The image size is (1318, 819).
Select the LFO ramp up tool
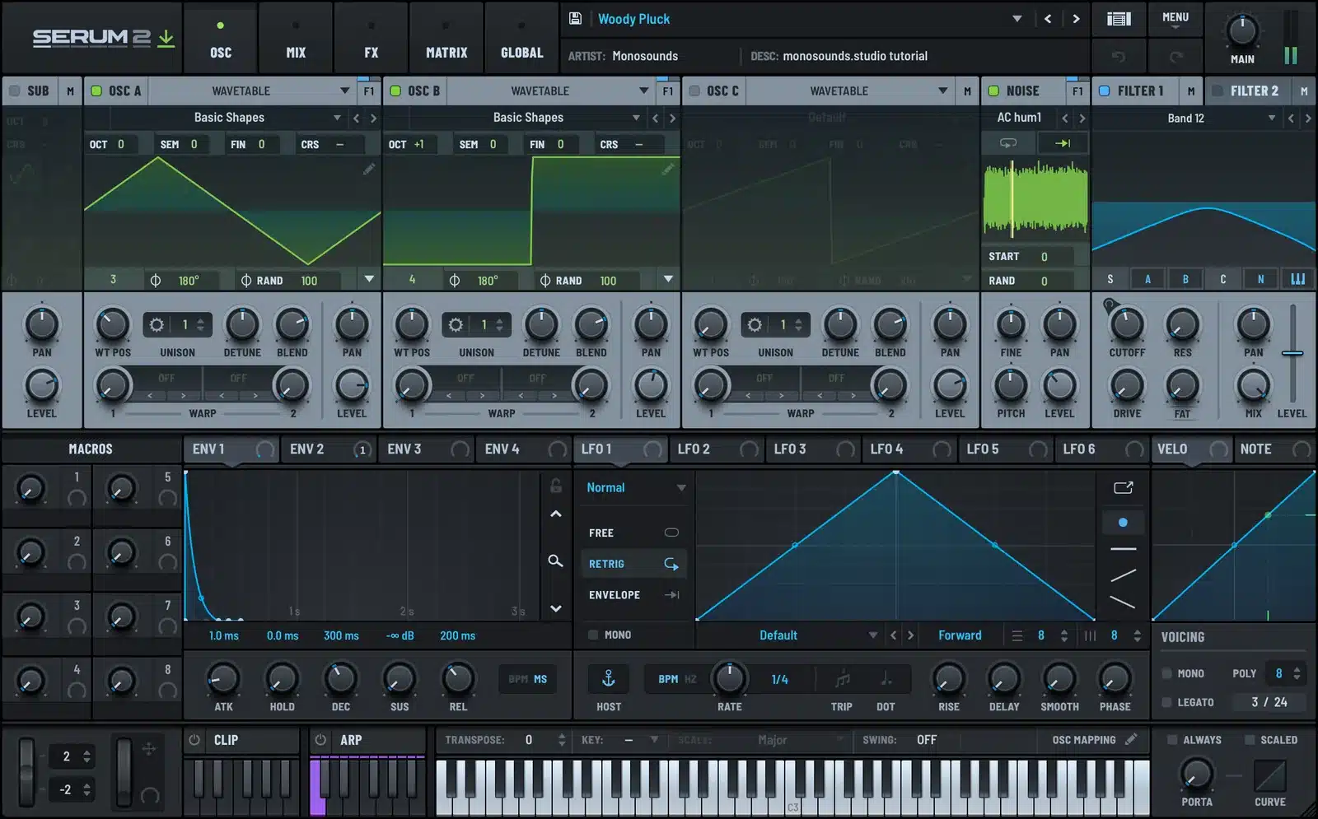tap(1123, 575)
